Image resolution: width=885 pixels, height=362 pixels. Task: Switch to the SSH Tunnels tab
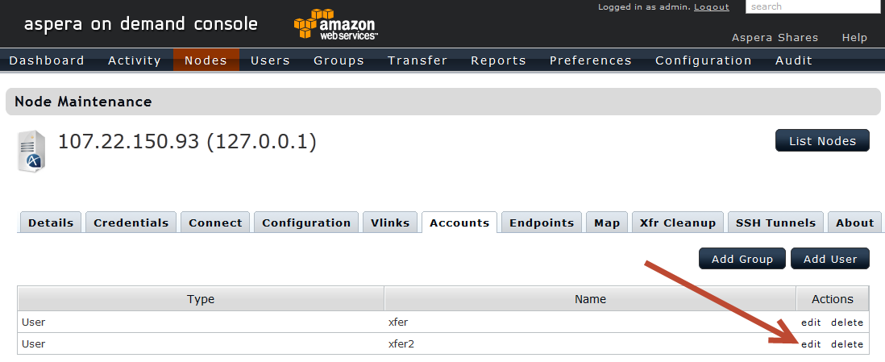pyautogui.click(x=775, y=223)
